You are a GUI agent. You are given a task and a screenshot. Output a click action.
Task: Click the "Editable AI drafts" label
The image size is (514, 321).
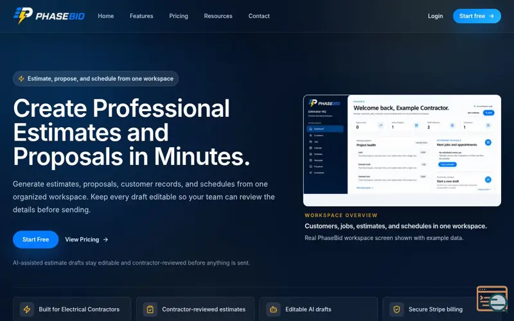click(x=308, y=309)
